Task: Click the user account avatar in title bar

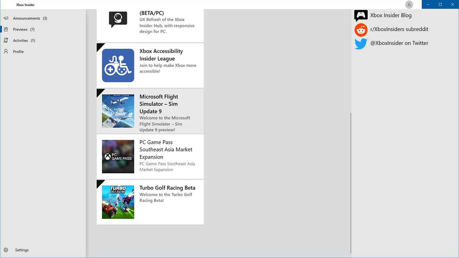Action: (409, 5)
